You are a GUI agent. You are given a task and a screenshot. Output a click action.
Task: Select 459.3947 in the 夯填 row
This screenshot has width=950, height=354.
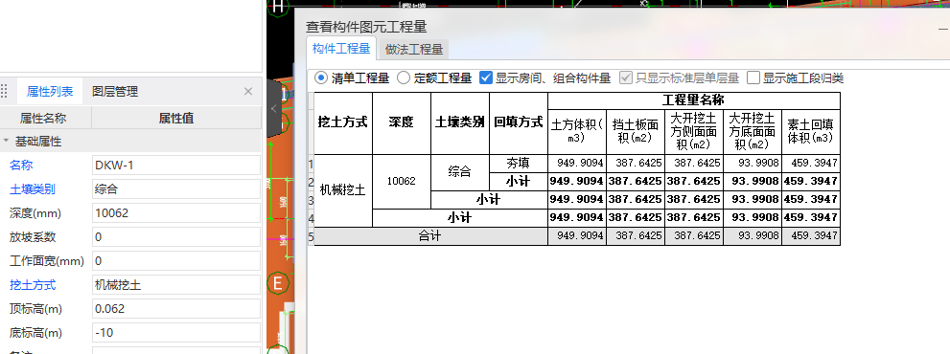(x=811, y=163)
